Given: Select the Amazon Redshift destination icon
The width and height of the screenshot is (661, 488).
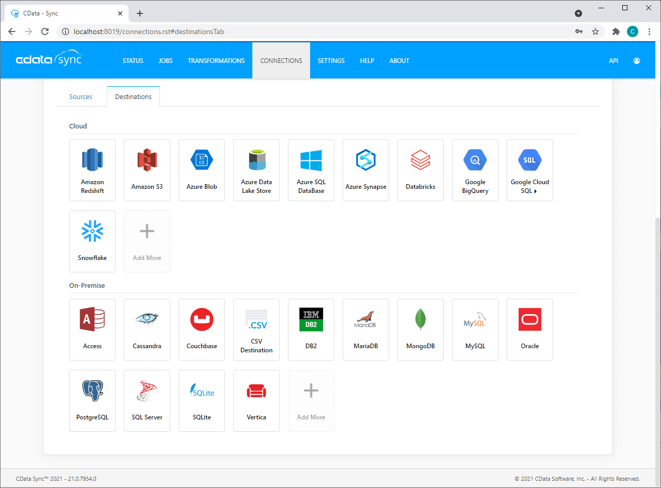Looking at the screenshot, I should click(x=92, y=160).
